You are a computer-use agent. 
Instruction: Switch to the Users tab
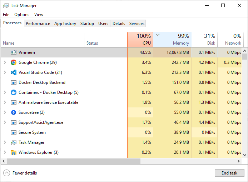click(103, 24)
